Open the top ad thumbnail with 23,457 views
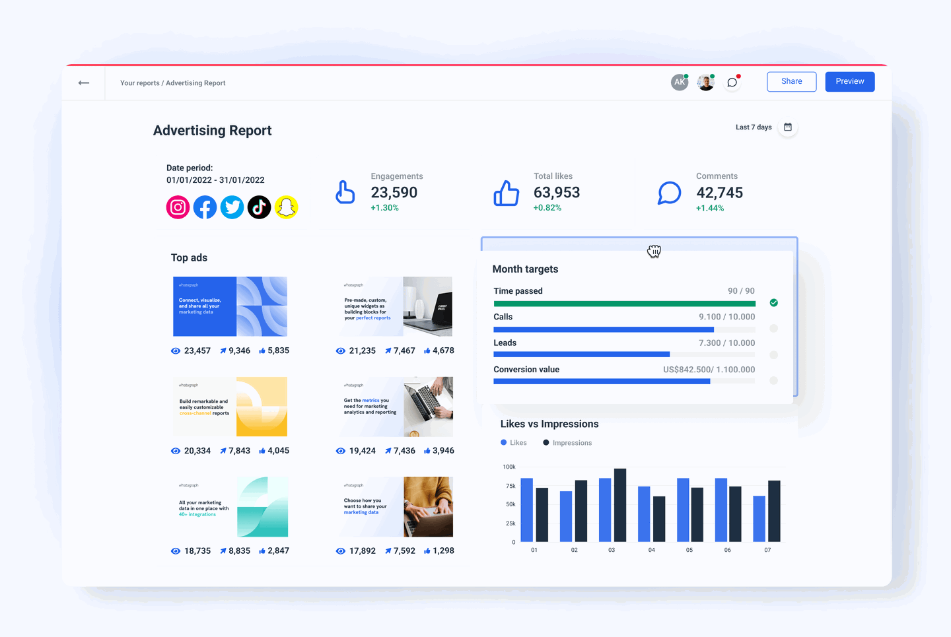This screenshot has width=951, height=637. click(x=230, y=306)
